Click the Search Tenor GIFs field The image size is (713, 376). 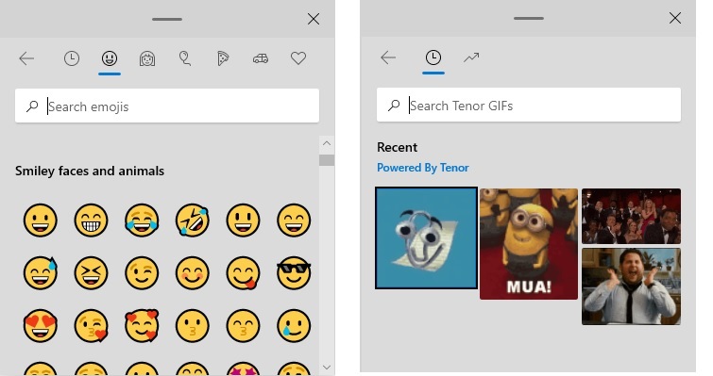[x=529, y=105]
